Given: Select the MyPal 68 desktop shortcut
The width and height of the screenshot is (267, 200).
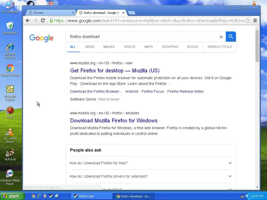Looking at the screenshot, I should pyautogui.click(x=10, y=155).
